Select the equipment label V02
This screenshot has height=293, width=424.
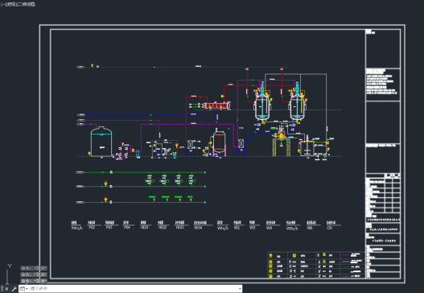click(x=237, y=228)
